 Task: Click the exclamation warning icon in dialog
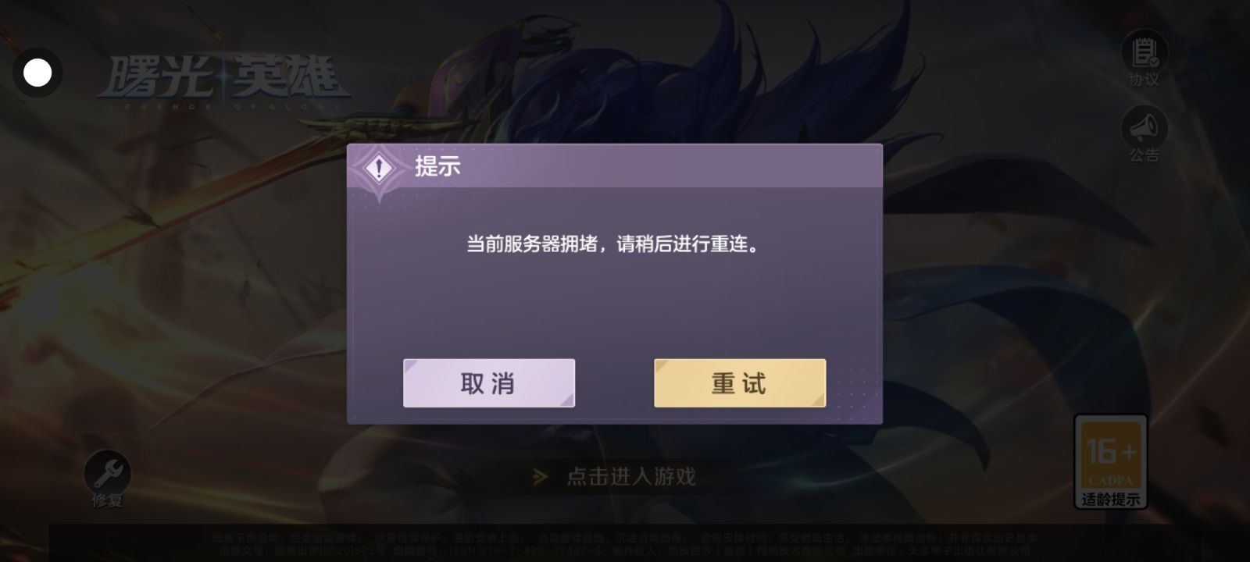380,168
